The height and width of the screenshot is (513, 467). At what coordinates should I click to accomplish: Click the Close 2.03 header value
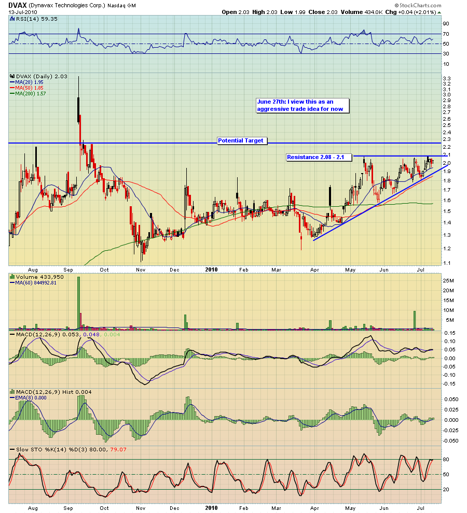tap(323, 12)
